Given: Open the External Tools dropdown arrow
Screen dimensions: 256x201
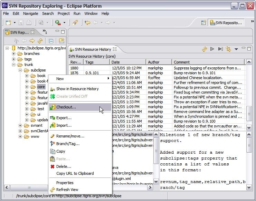Looking at the screenshot, I should coord(64,22).
